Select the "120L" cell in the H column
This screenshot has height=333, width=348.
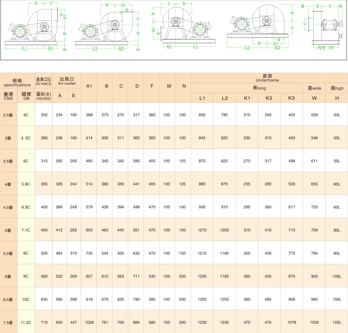click(337, 322)
